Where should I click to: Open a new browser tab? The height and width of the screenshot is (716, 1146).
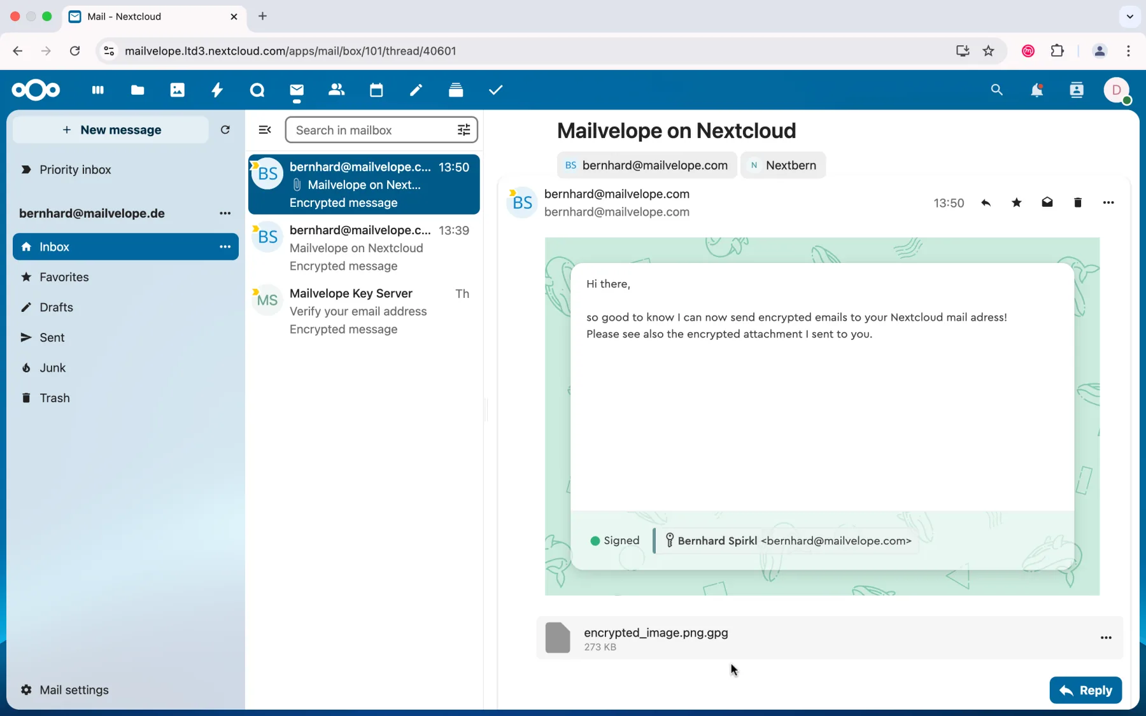(x=264, y=17)
